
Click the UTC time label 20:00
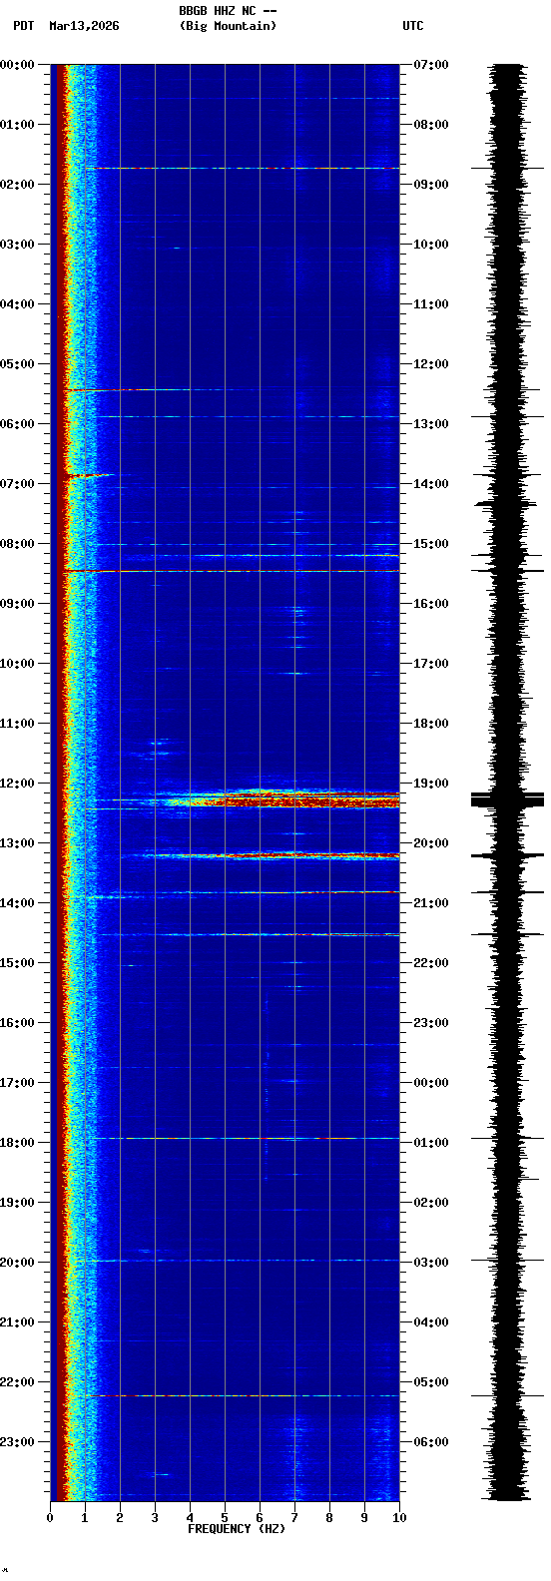tap(431, 843)
